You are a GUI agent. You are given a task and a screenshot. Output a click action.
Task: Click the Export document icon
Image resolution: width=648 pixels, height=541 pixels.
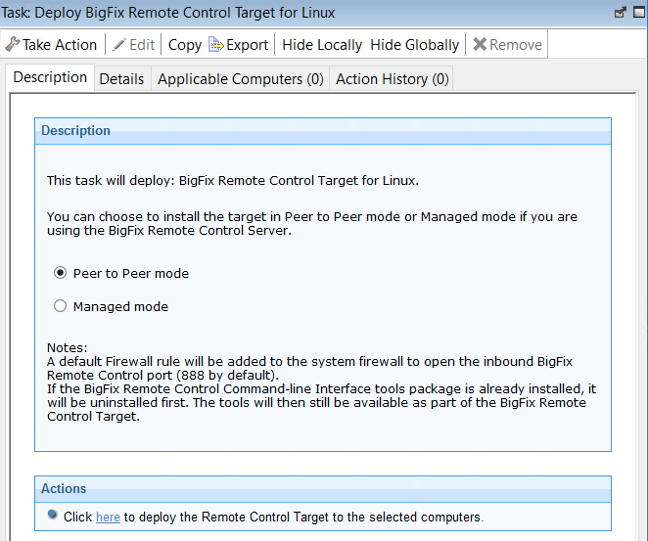[x=215, y=44]
